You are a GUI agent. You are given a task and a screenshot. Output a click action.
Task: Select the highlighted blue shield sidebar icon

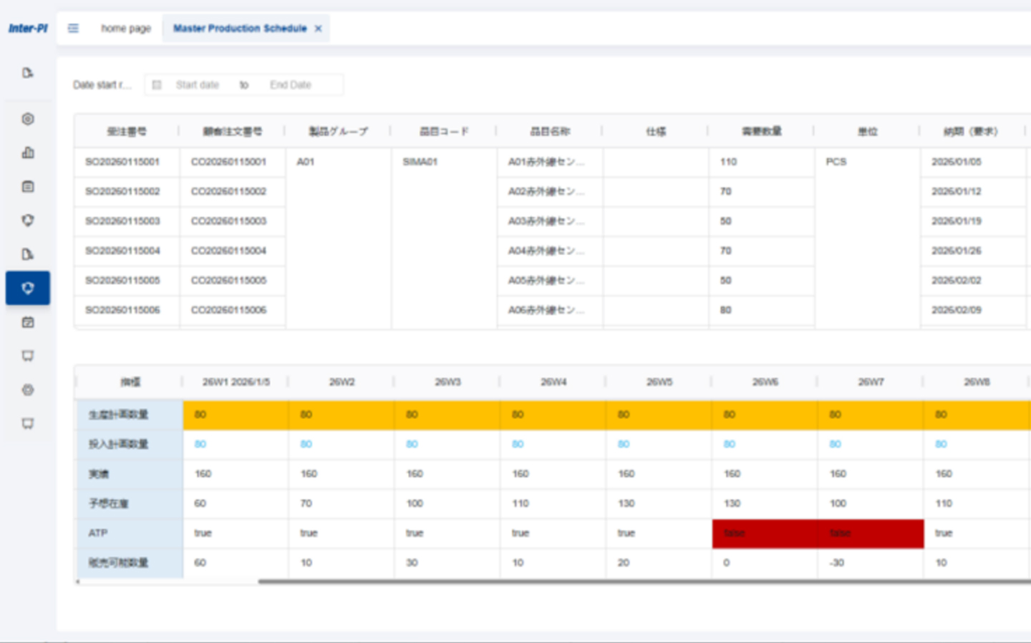pos(28,288)
